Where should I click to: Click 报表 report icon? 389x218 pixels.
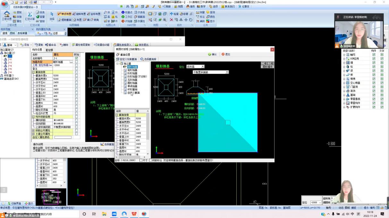click(x=40, y=12)
